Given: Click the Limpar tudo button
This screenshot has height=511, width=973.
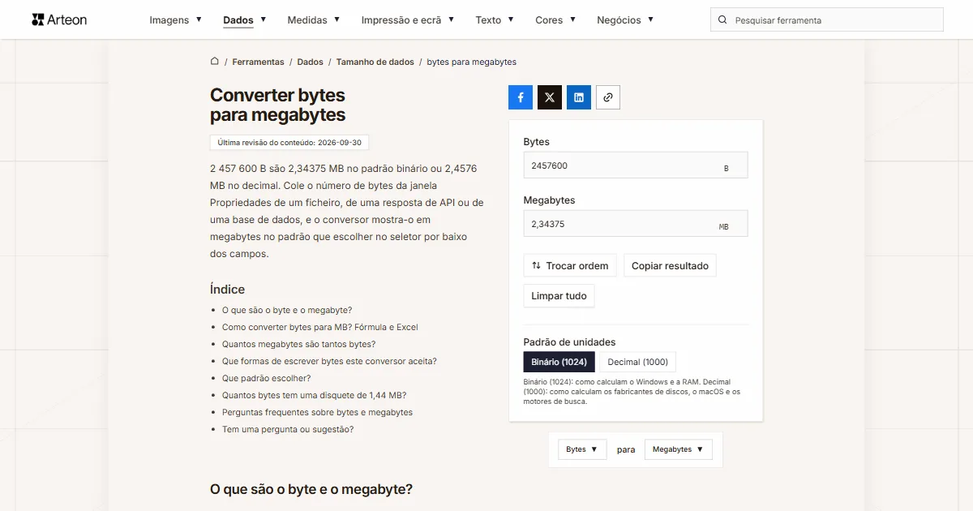Looking at the screenshot, I should (559, 296).
